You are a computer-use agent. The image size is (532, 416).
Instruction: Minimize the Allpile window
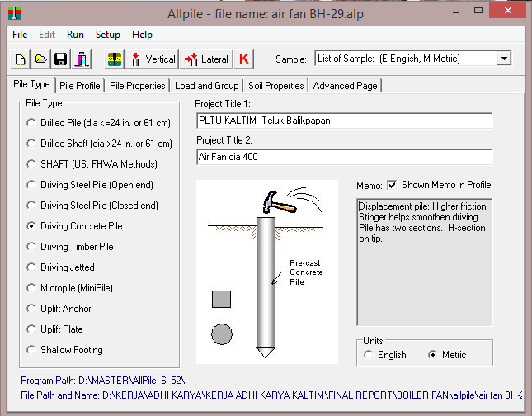(x=456, y=12)
